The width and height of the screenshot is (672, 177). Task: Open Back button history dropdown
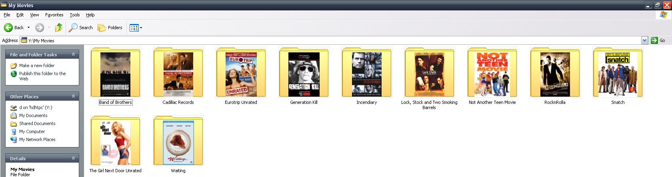pyautogui.click(x=28, y=28)
